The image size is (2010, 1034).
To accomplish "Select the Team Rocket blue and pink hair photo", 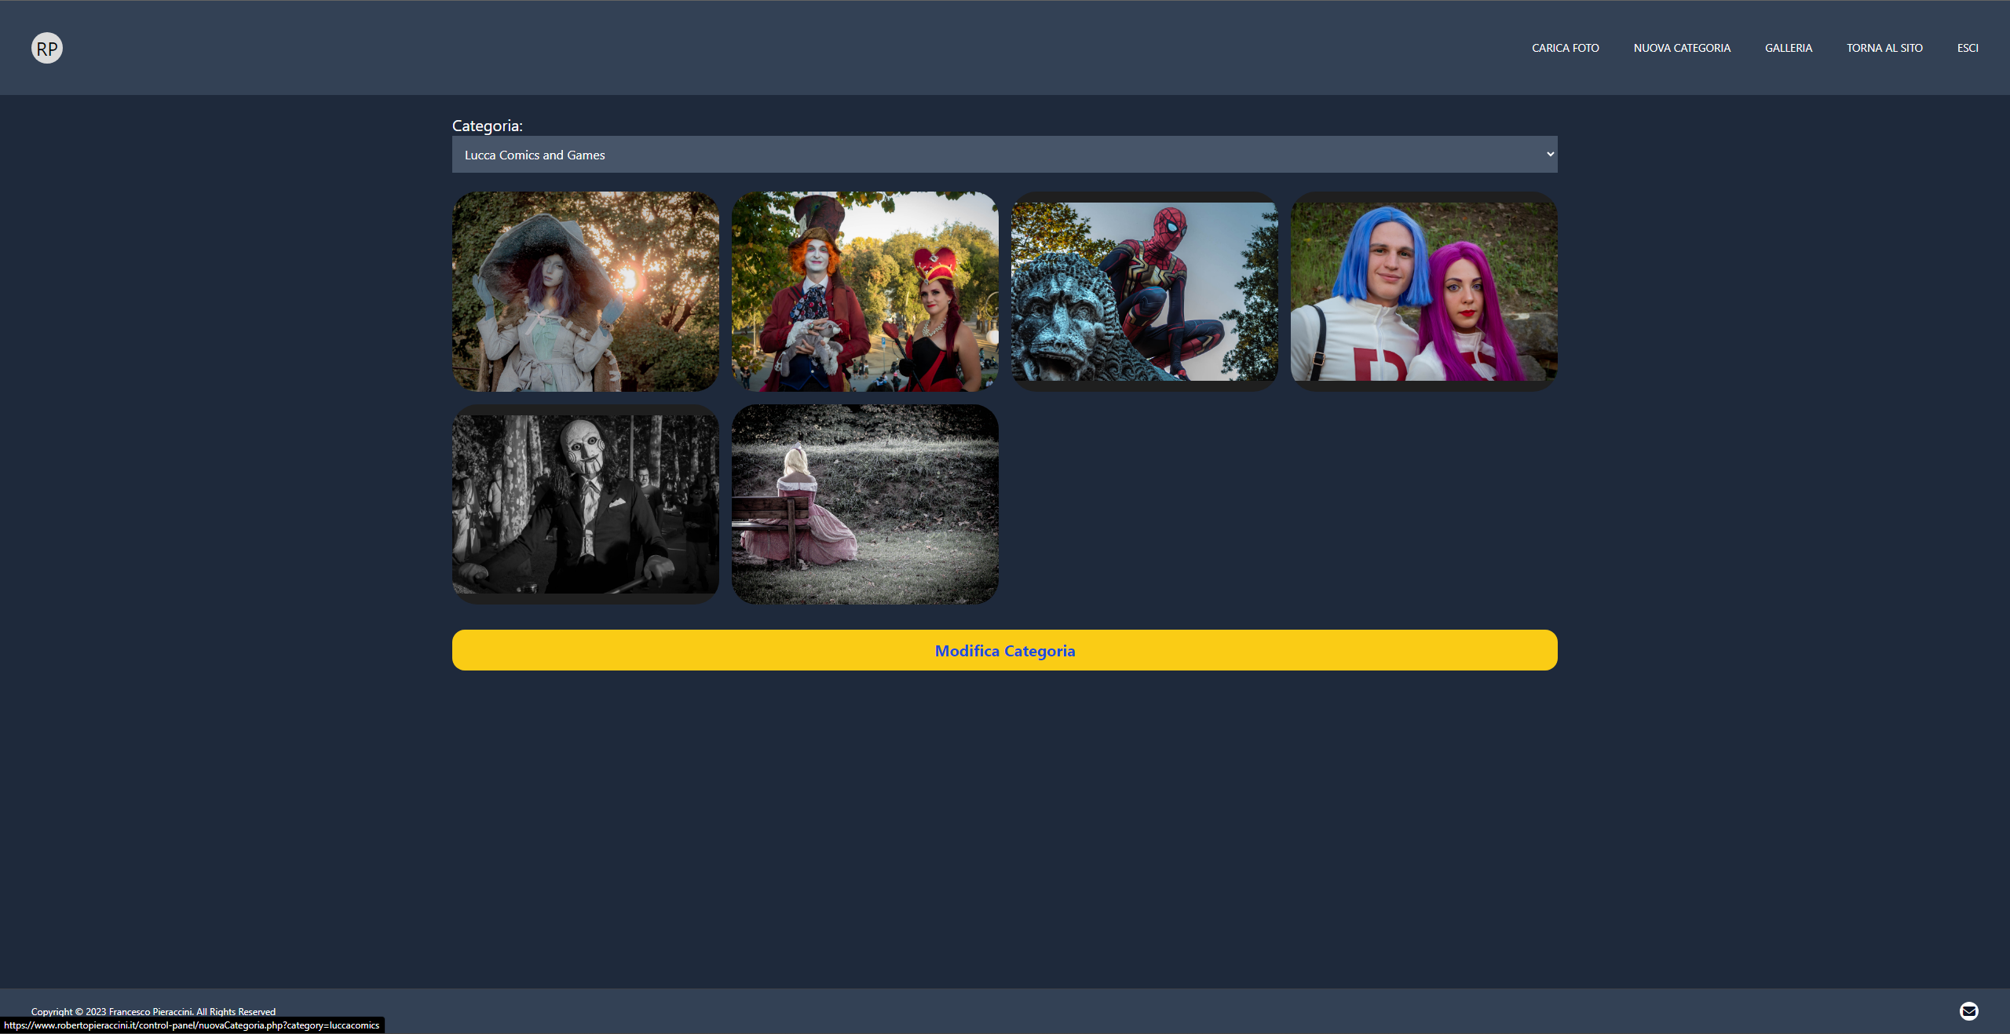I will (x=1423, y=291).
